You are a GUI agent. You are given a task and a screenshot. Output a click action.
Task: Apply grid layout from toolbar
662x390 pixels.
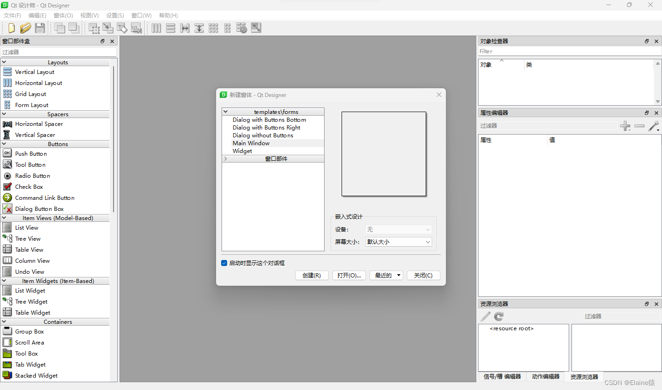pos(213,28)
